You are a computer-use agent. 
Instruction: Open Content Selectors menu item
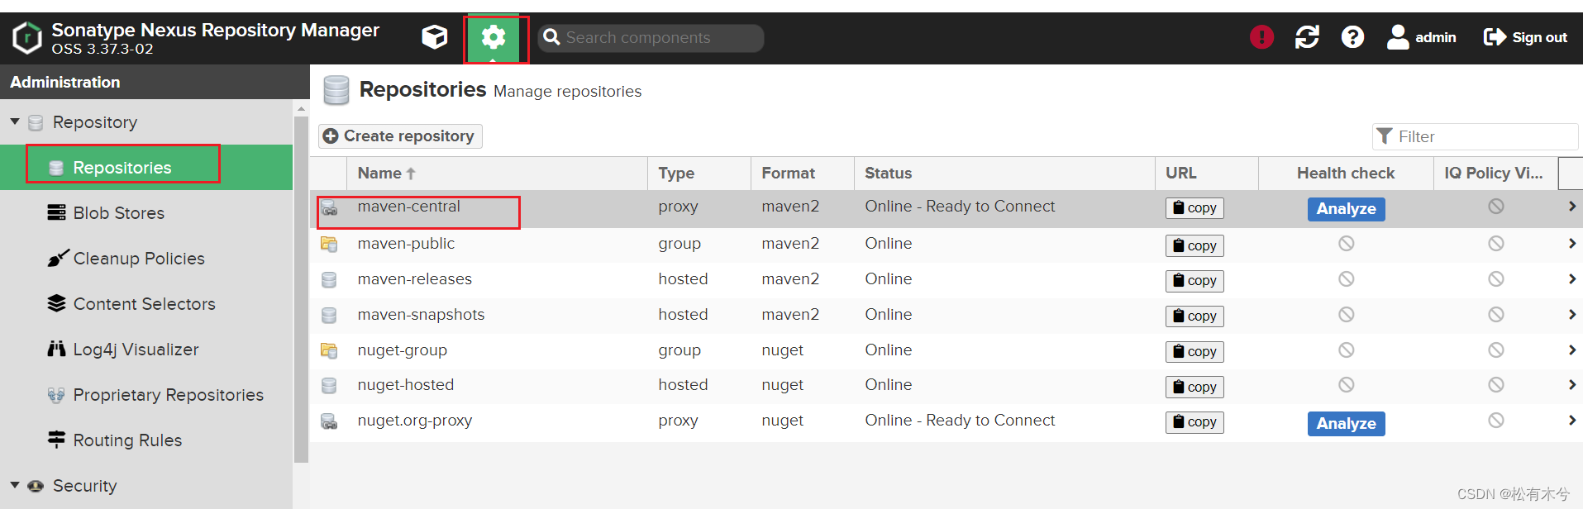(x=146, y=304)
